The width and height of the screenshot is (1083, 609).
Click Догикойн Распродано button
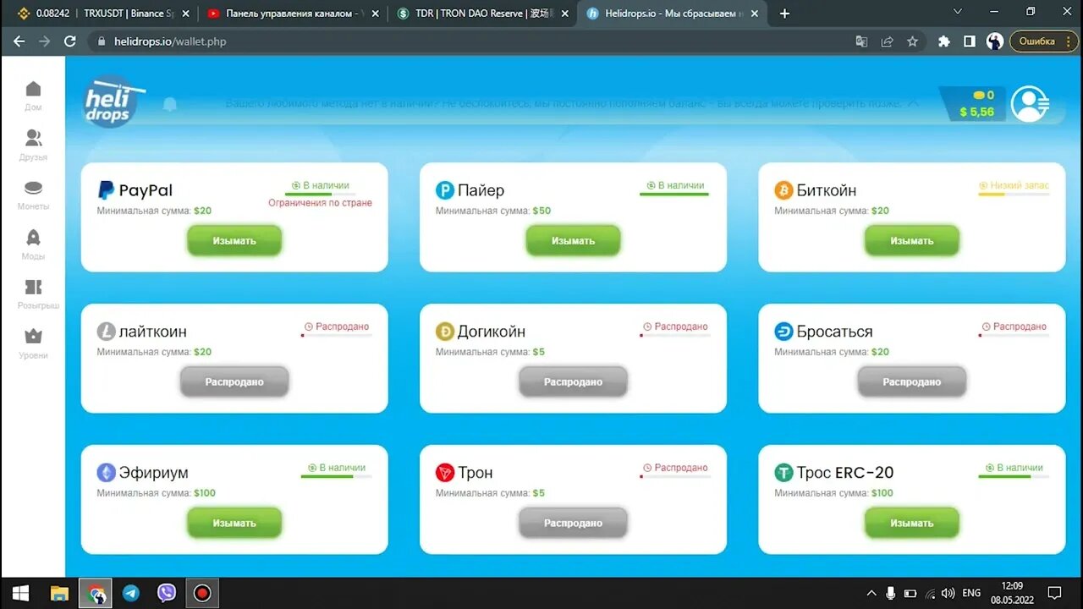(x=573, y=382)
